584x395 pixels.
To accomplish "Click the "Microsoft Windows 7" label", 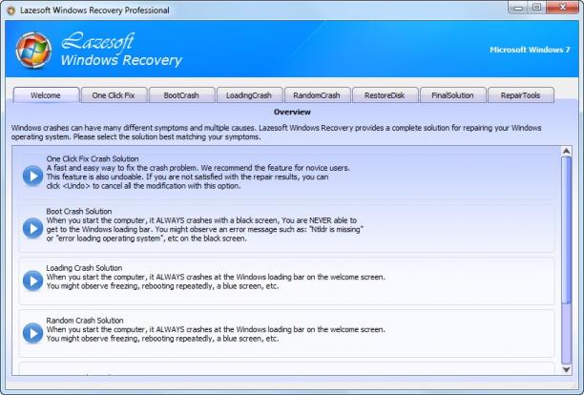I will coord(530,50).
